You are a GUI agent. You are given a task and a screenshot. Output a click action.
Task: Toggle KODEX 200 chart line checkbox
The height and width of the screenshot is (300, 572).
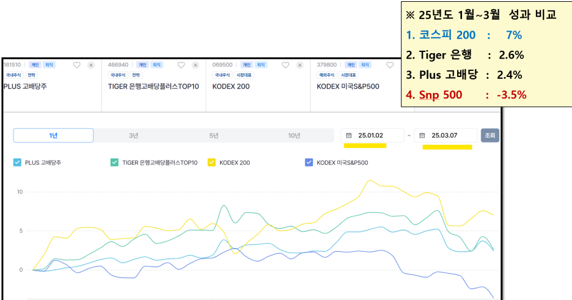click(x=211, y=163)
